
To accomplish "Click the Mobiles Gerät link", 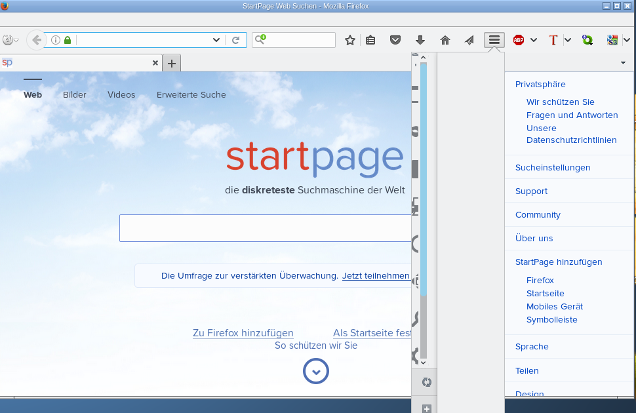I will click(555, 306).
